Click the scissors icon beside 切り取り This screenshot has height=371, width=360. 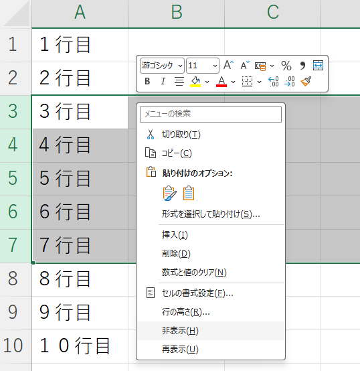[151, 134]
